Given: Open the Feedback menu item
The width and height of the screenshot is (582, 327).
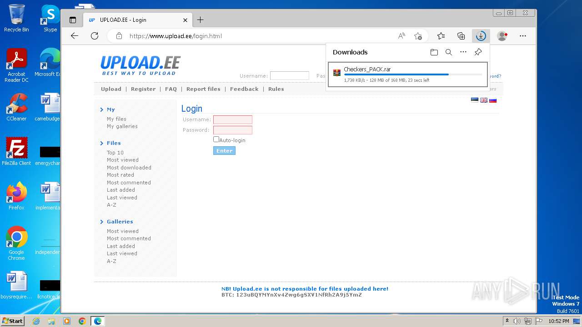Looking at the screenshot, I should tap(244, 89).
